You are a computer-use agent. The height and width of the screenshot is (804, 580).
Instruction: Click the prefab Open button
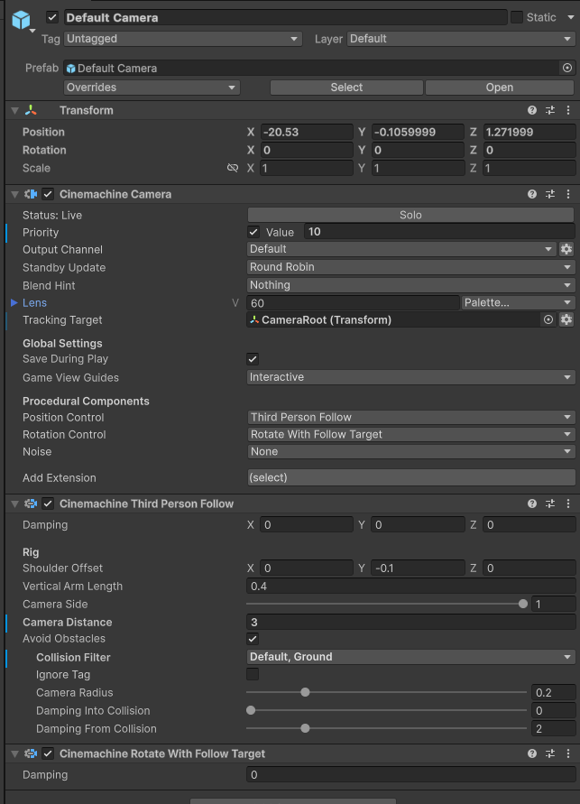(500, 88)
